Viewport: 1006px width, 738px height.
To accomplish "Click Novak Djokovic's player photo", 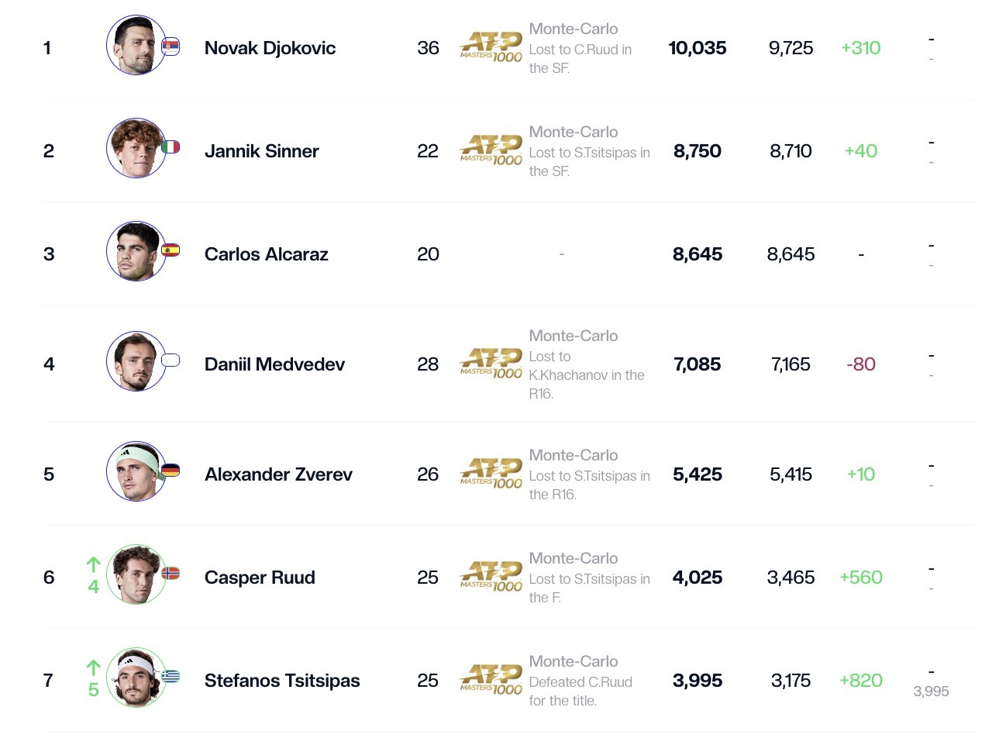I will [136, 46].
